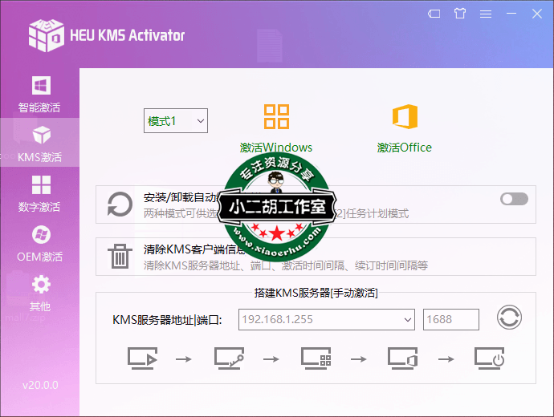
Task: Click the circular refresh icon beside the port field
Action: [509, 318]
